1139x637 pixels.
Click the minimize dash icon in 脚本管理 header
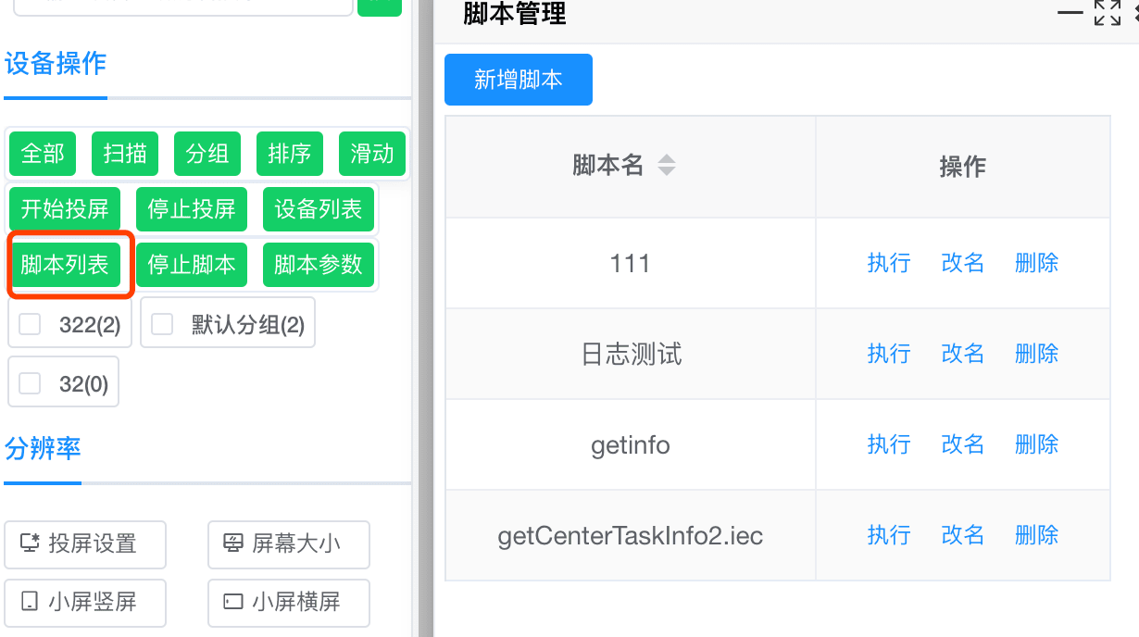[1070, 12]
